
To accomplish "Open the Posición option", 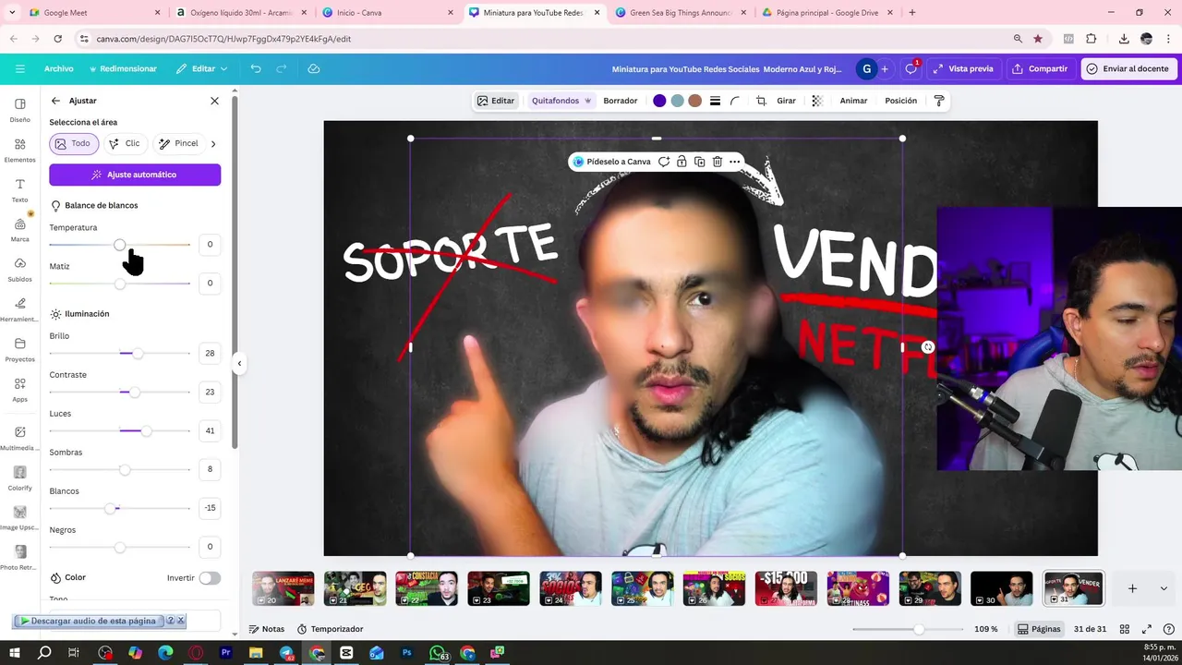I will coord(900,101).
